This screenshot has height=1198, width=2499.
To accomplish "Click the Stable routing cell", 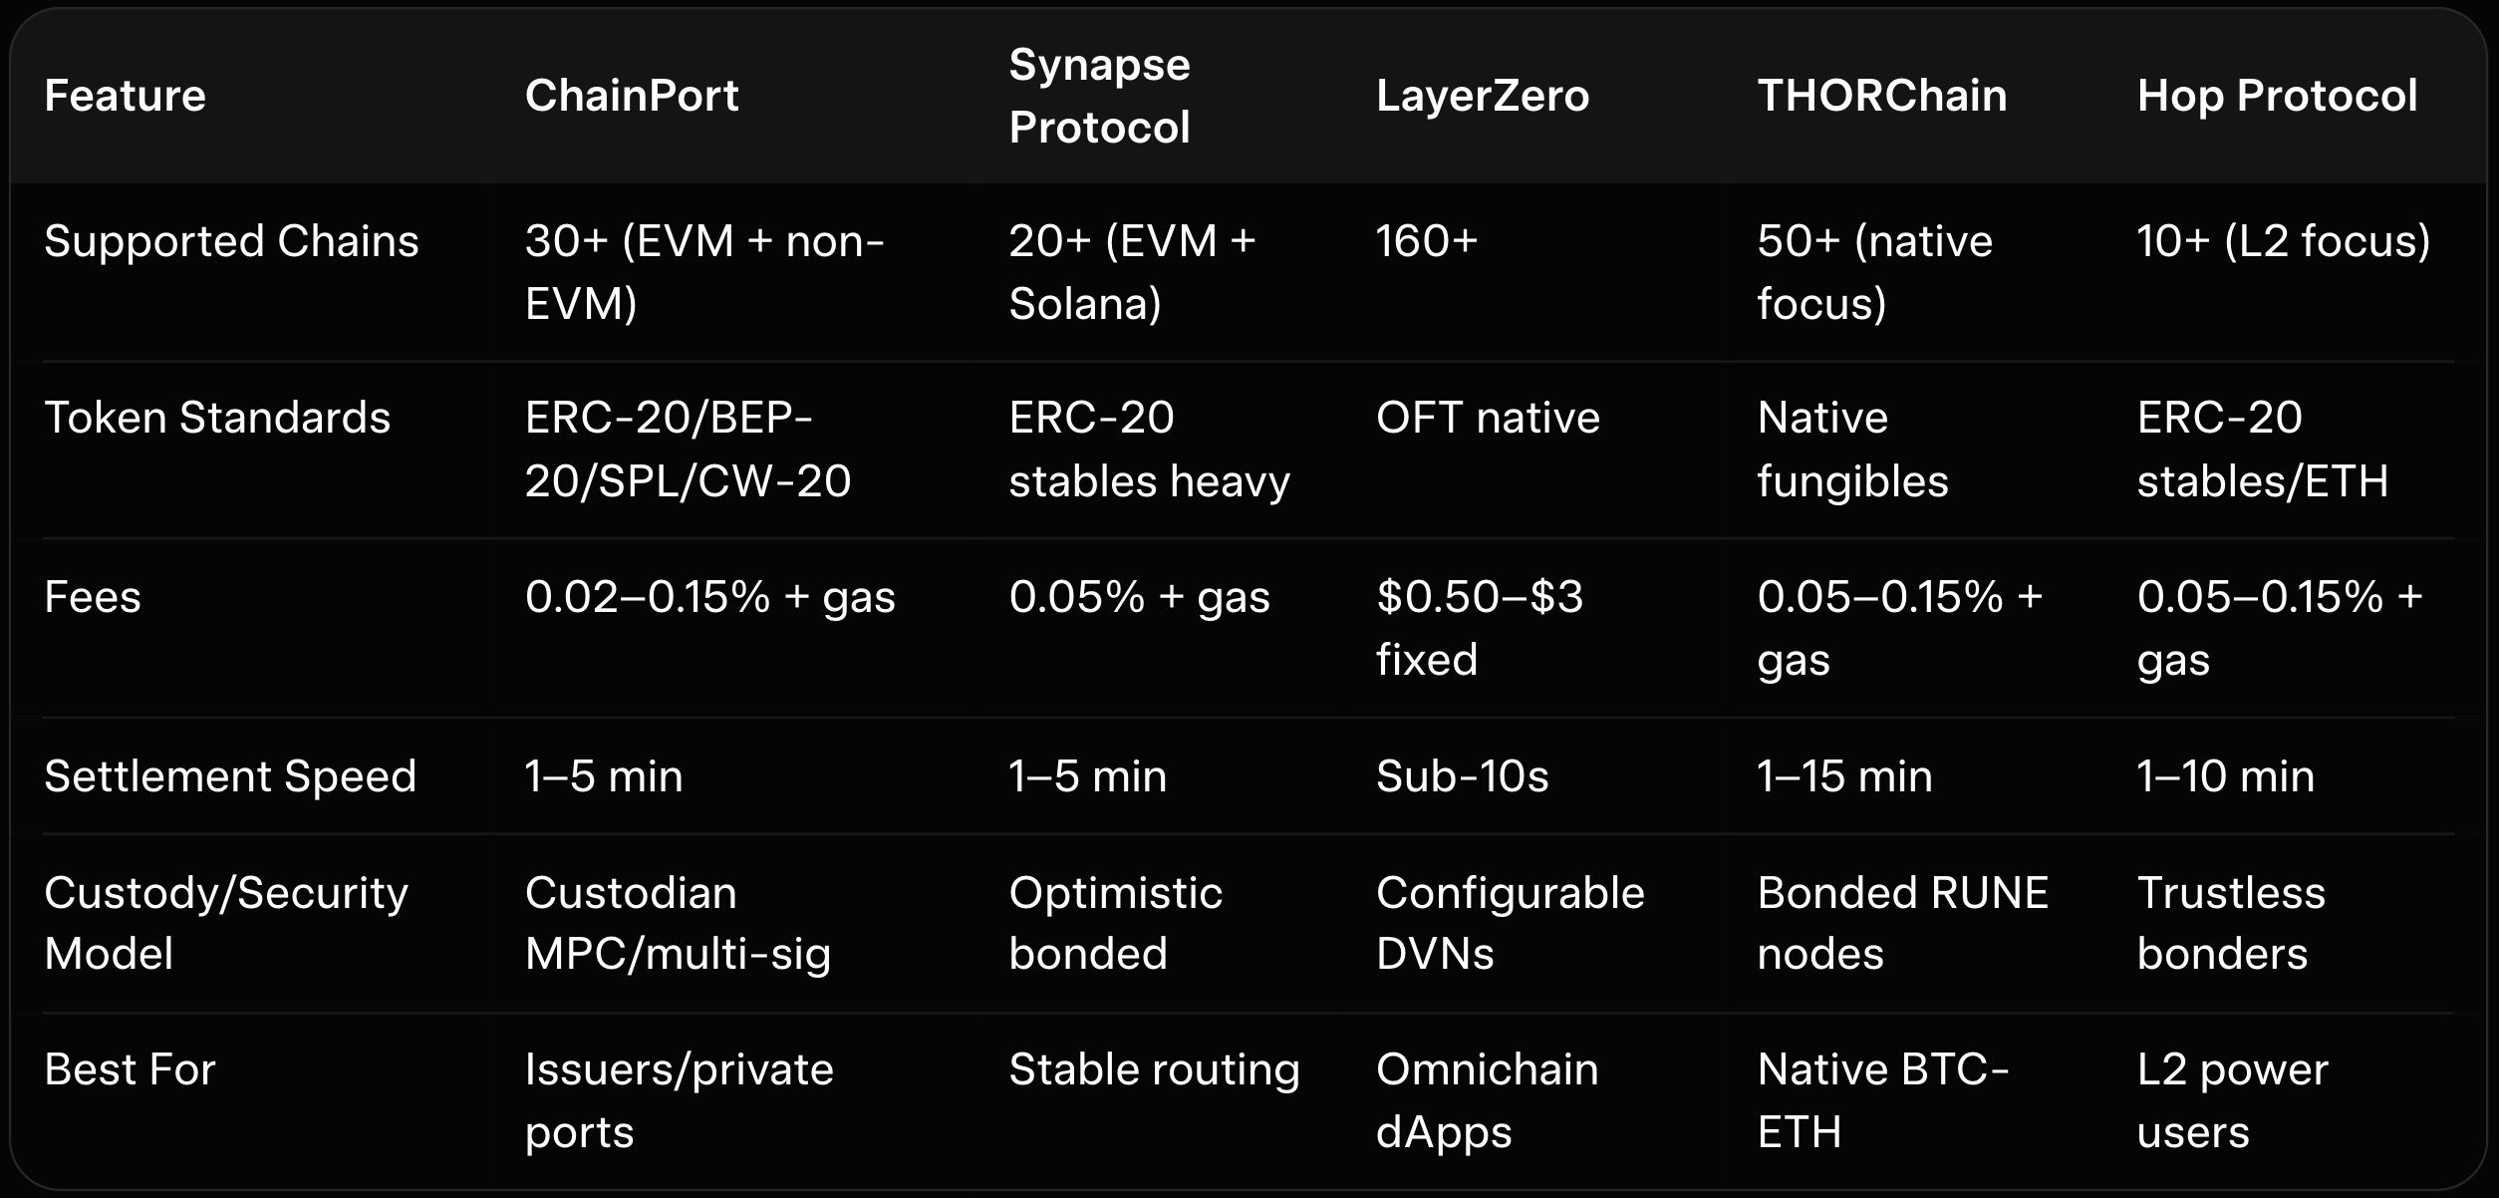I will [x=1154, y=1069].
